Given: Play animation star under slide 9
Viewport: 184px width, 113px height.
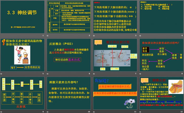Looking at the screenshot, I should coord(1,112).
